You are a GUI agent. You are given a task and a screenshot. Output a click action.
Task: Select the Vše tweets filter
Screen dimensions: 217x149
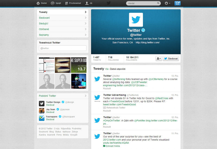pyautogui.click(x=107, y=69)
